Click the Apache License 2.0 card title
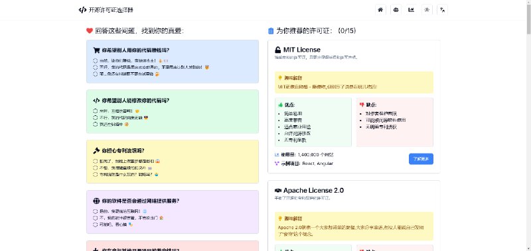This screenshot has width=531, height=251. point(313,191)
